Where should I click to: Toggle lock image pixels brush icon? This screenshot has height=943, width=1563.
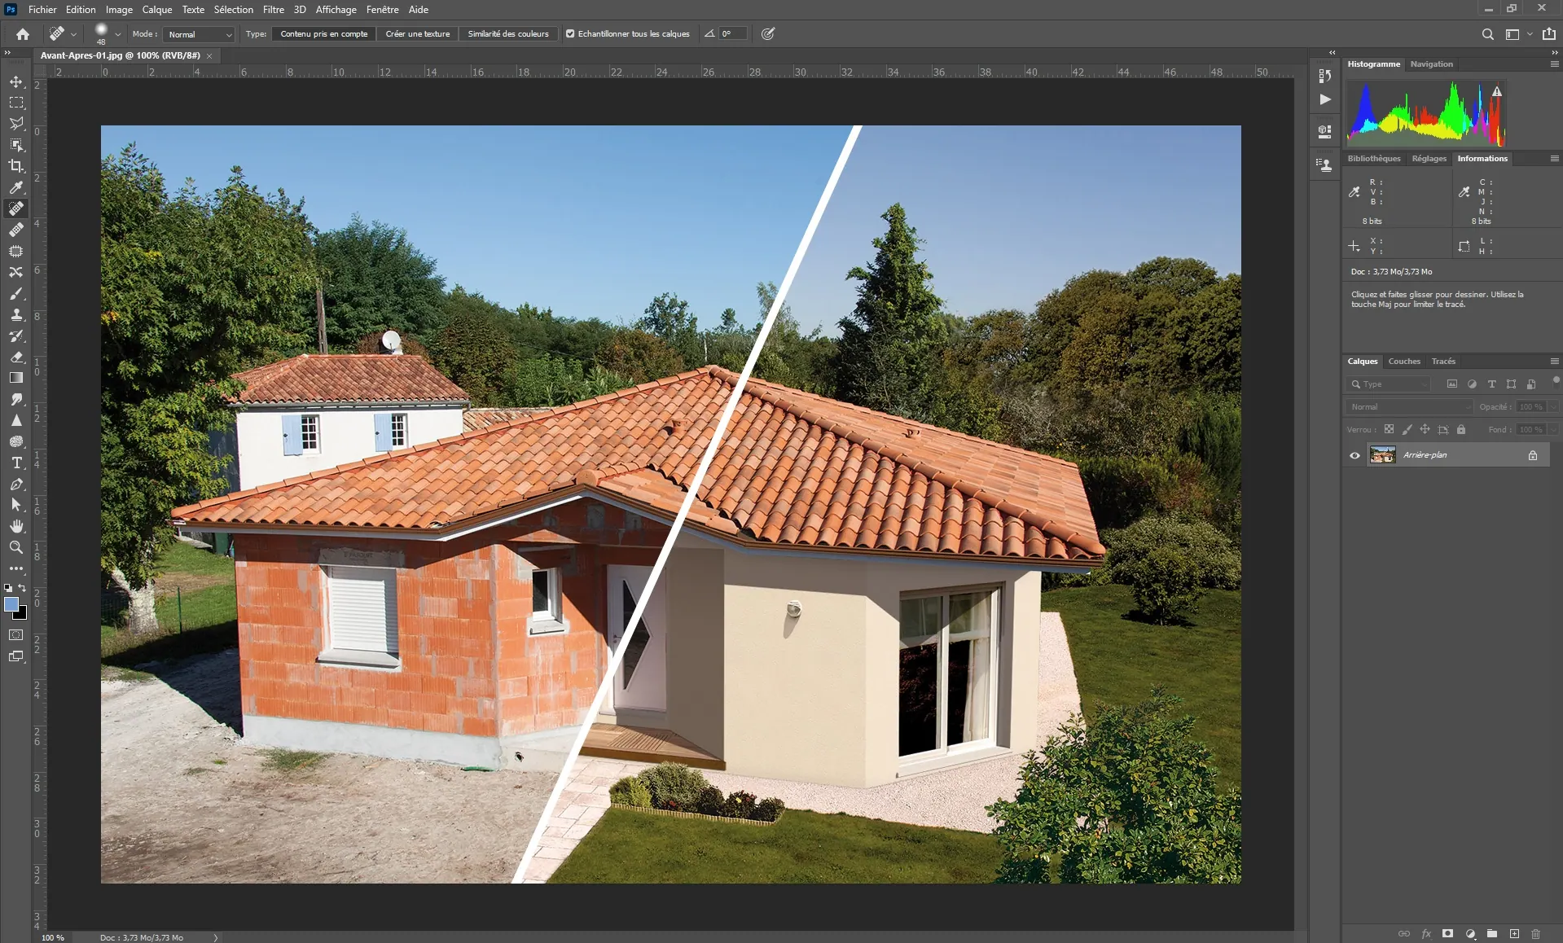[1407, 429]
